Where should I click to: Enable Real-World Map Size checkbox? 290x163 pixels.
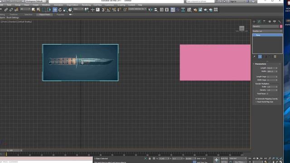click(256, 102)
